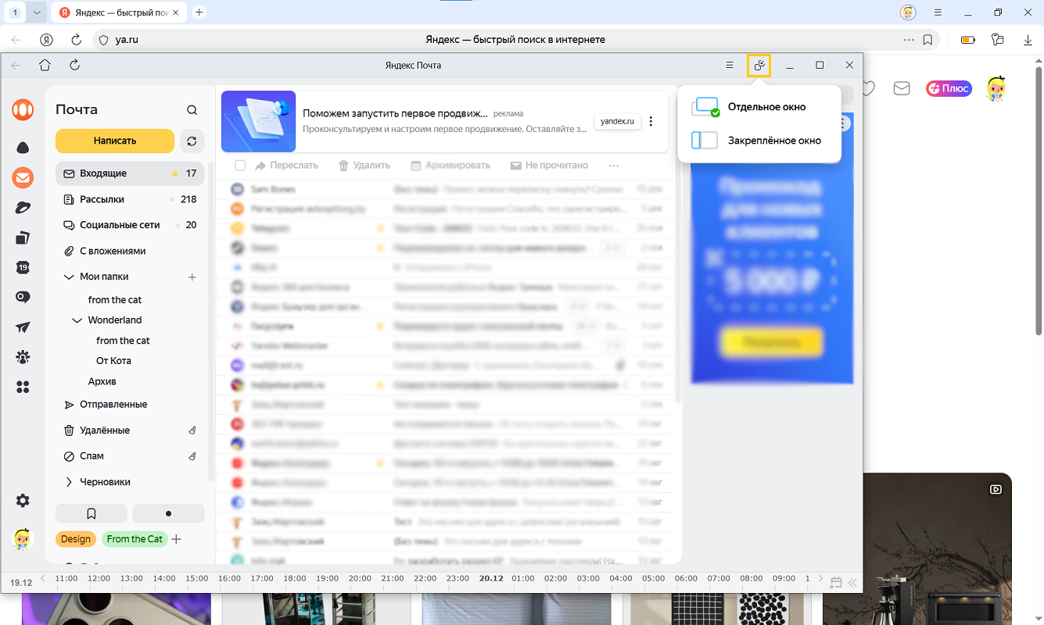Collapse the Wonderland folder

(77, 320)
